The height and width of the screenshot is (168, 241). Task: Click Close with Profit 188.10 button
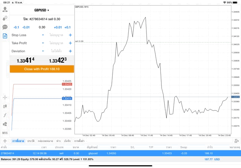pyautogui.click(x=42, y=69)
